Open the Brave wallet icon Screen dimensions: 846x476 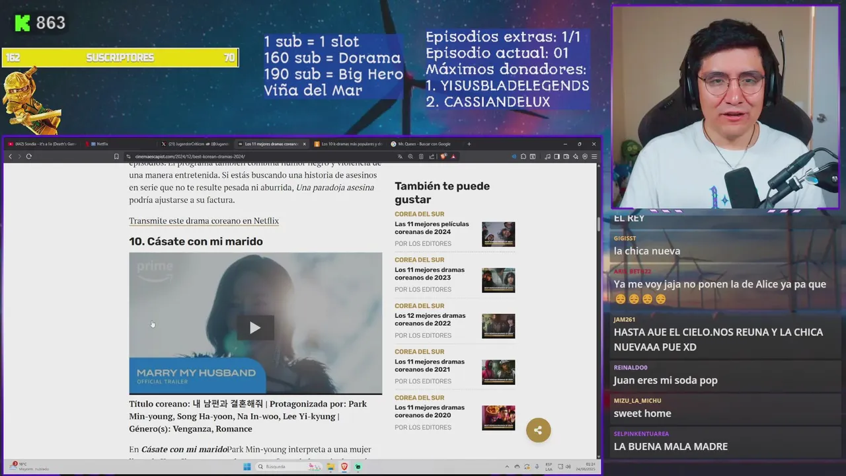click(x=566, y=157)
